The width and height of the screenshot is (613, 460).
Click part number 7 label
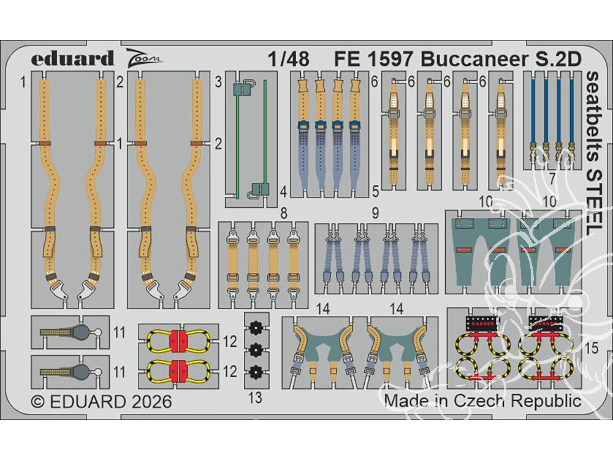tap(552, 178)
